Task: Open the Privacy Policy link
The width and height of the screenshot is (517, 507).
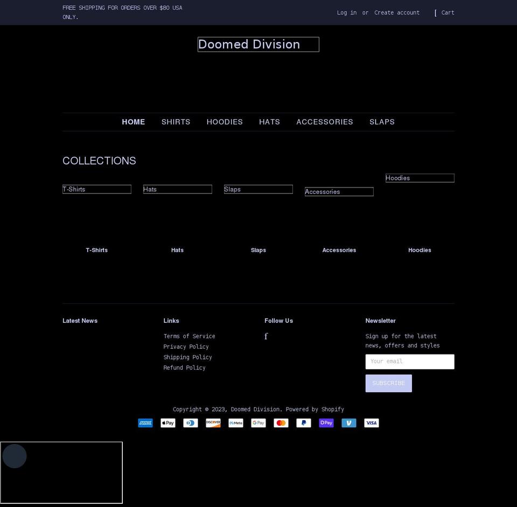Action: pyautogui.click(x=186, y=346)
